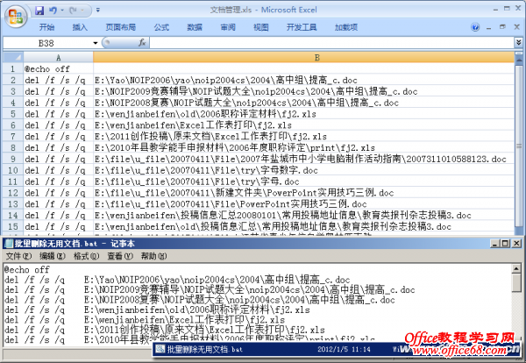526x363 pixels.
Task: Click cell B2 with Yao\NOIP2006 path
Action: 303,80
